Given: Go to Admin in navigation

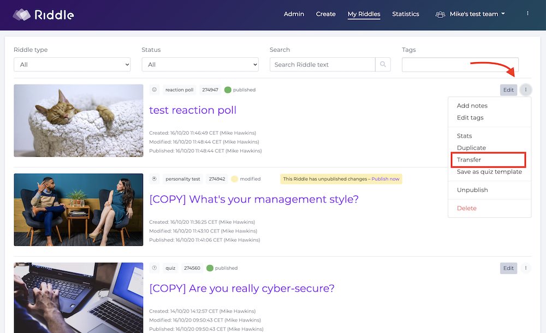Looking at the screenshot, I should [x=294, y=14].
